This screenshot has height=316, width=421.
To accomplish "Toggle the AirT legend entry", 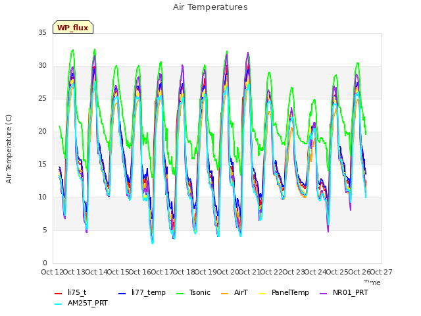I will point(234,292).
